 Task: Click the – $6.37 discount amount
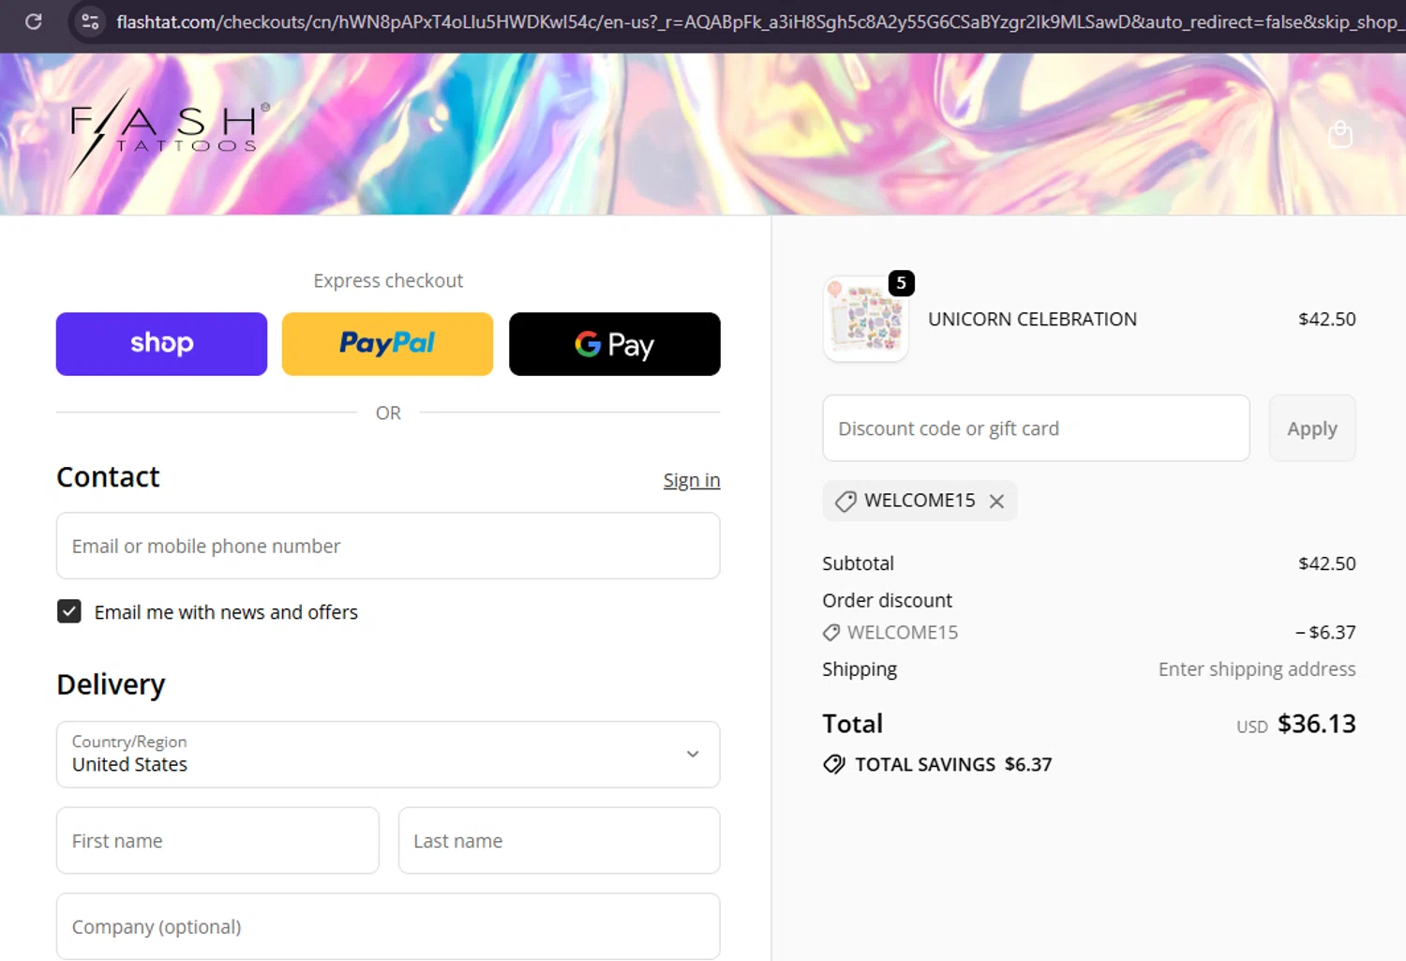[x=1325, y=633]
